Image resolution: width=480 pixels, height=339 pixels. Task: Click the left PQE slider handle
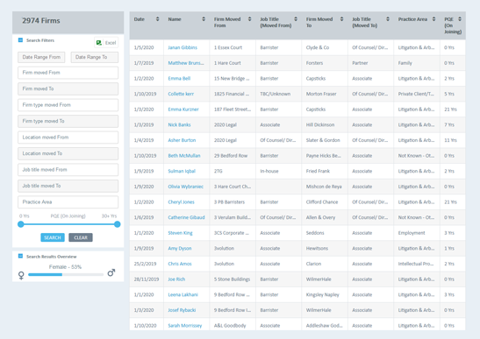21,224
